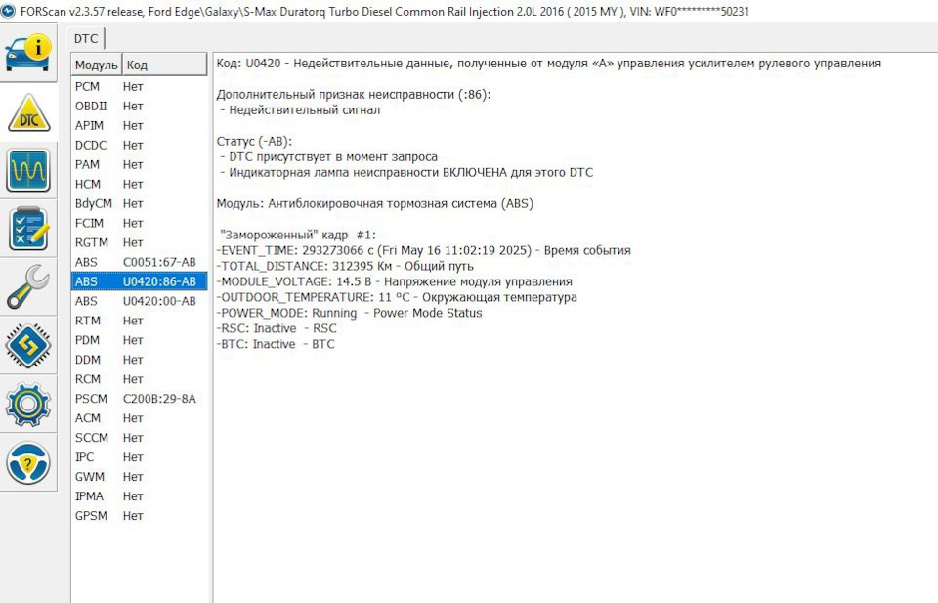Select the PCM module row
The width and height of the screenshot is (938, 603).
coord(140,87)
